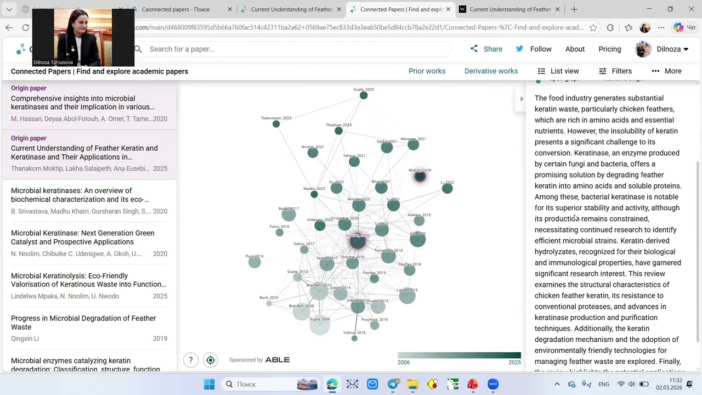Click the browser back arrow
This screenshot has width=702, height=395.
[9, 27]
